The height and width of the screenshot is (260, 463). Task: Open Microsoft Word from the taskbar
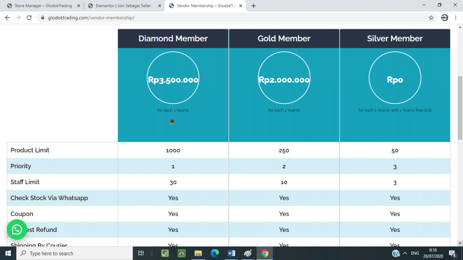(x=231, y=253)
